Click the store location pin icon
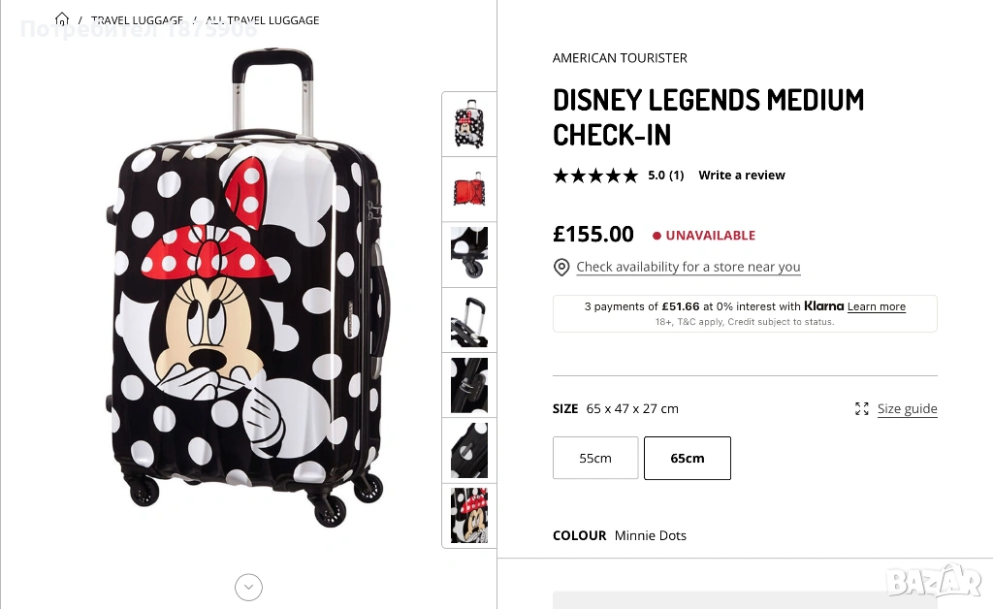The width and height of the screenshot is (993, 609). [x=561, y=267]
